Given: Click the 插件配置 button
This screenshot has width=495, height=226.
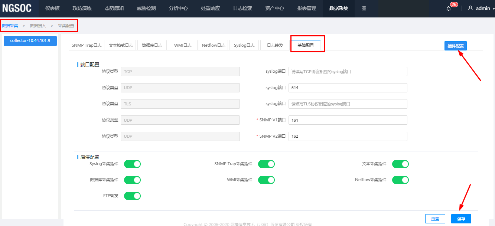Looking at the screenshot, I should click(456, 46).
